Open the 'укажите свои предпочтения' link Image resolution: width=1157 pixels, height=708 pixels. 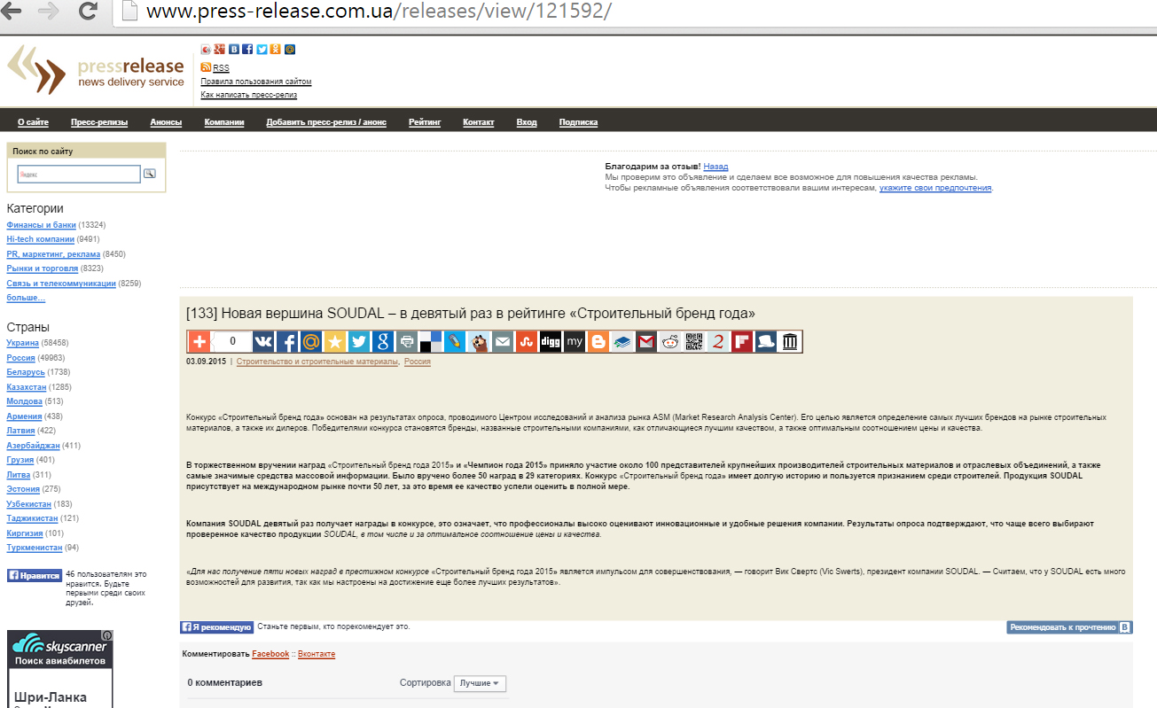(x=935, y=188)
